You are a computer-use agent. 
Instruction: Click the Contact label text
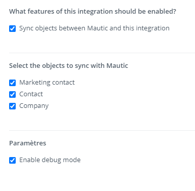31,94
